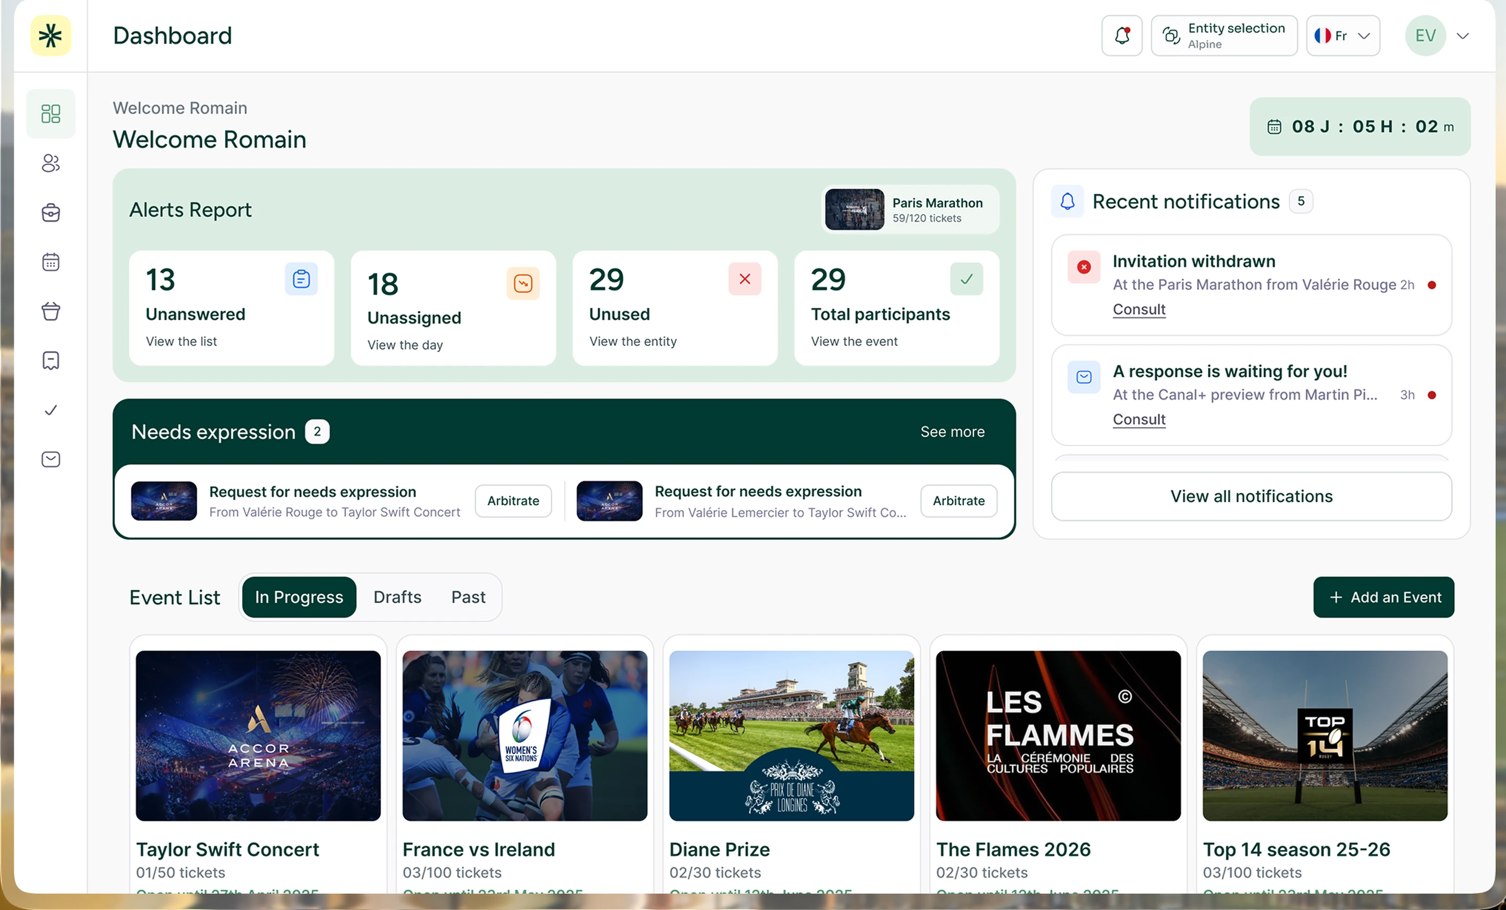Screen dimensions: 1506x910
Task: Click View all notifications button
Action: pos(1251,496)
